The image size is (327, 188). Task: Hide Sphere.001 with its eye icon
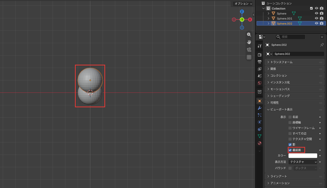click(x=317, y=18)
